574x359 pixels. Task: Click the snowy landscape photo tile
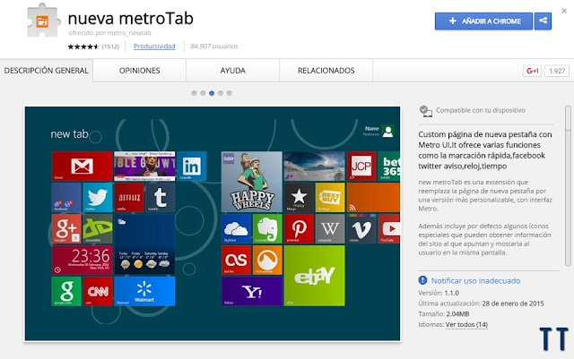click(315, 166)
